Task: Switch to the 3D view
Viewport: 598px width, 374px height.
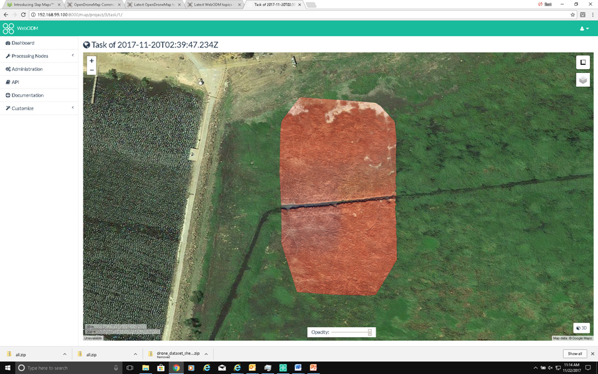Action: tap(581, 327)
